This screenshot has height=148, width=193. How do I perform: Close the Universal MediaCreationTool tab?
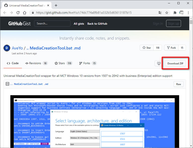pos(48,5)
